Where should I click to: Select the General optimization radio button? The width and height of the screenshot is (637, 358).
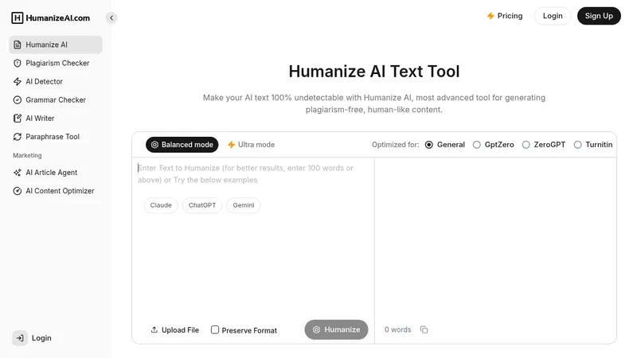tap(428, 145)
